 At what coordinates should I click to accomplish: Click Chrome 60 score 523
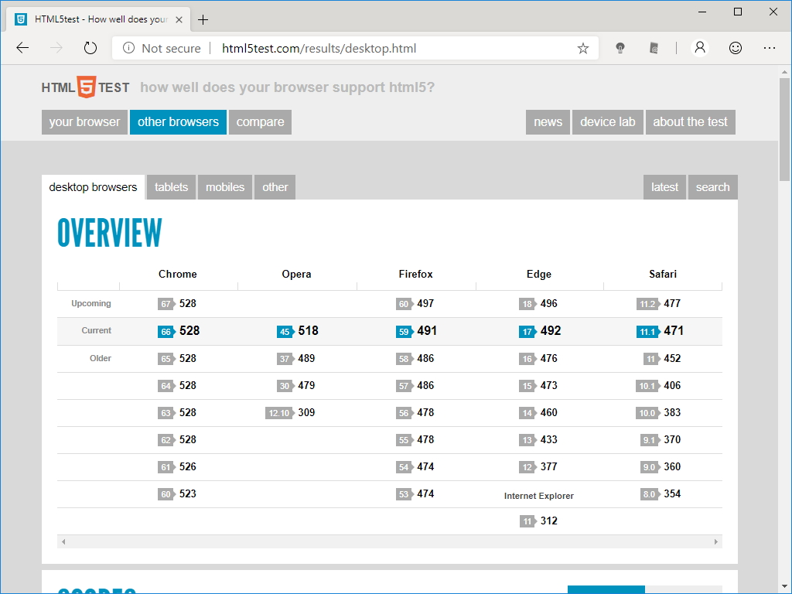point(177,494)
